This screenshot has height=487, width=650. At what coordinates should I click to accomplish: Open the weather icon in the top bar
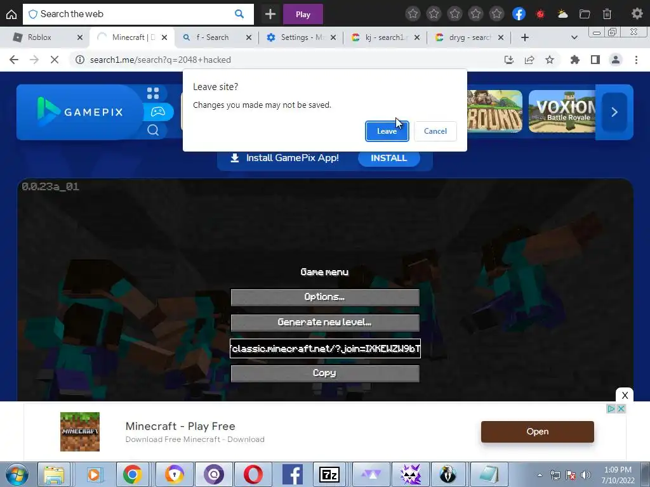562,14
